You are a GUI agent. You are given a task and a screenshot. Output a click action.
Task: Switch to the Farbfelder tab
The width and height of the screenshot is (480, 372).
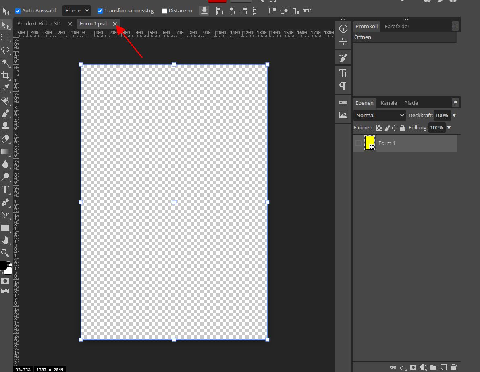(397, 26)
